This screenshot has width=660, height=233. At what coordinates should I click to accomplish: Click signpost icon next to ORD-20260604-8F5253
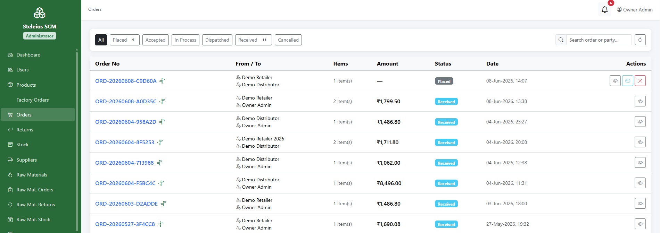160,142
